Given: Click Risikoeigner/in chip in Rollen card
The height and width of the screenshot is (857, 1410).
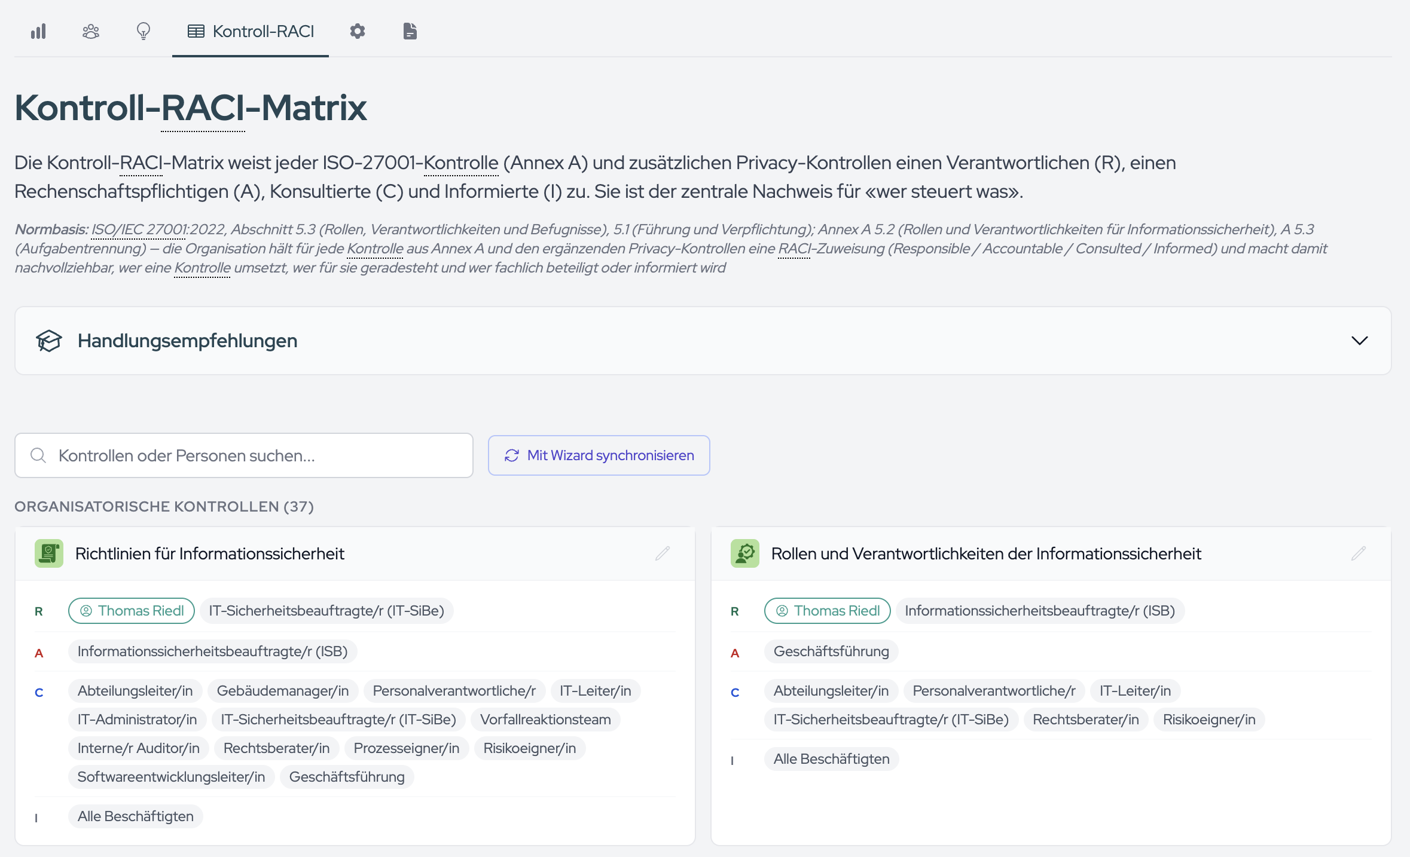Looking at the screenshot, I should (x=1209, y=720).
